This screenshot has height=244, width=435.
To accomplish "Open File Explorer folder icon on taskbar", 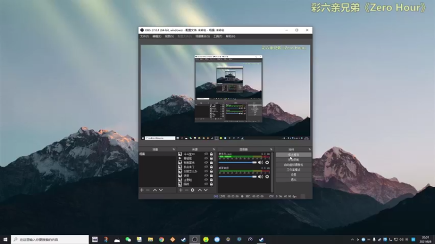I will pyautogui.click(x=151, y=239).
